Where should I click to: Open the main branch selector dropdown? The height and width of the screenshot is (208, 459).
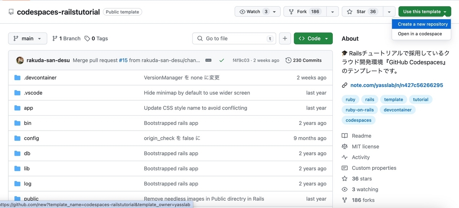[x=28, y=39]
